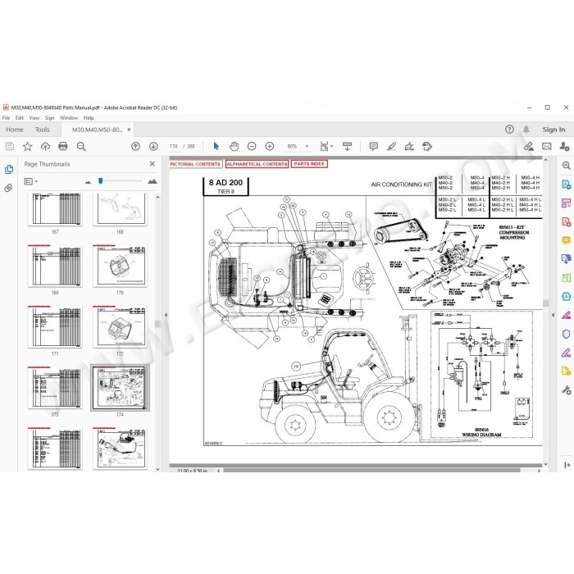Viewport: 574px width, 574px height.
Task: Open the File menu
Action: 7,118
